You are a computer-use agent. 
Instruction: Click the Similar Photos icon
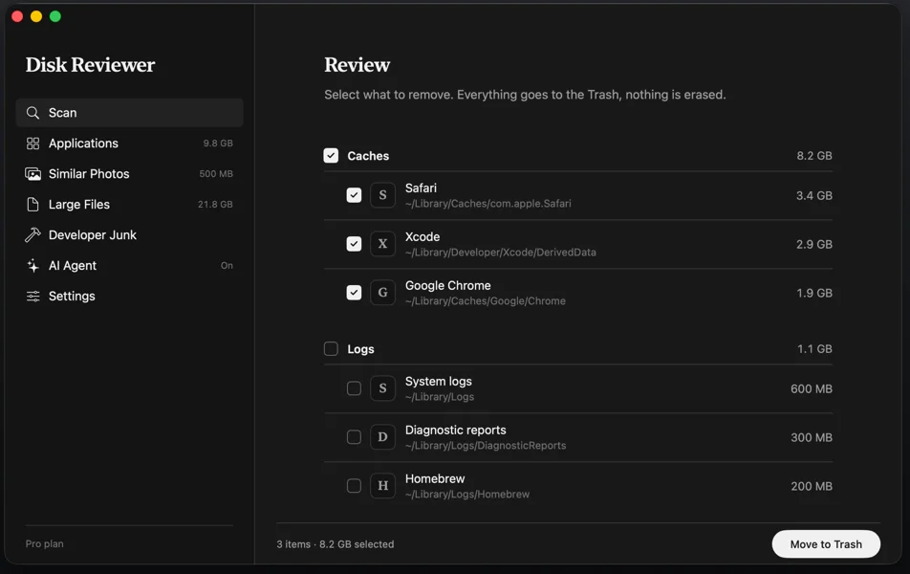[x=33, y=174]
